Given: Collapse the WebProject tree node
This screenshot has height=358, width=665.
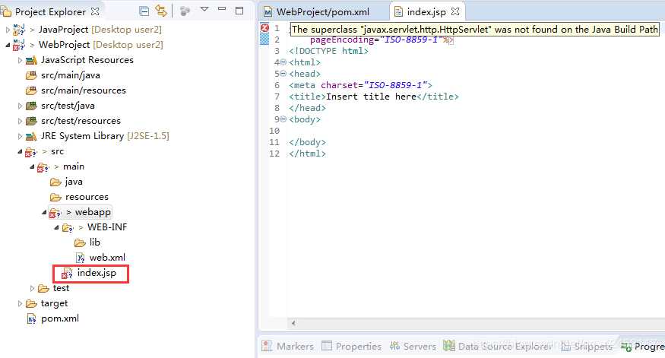Looking at the screenshot, I should click(8, 45).
